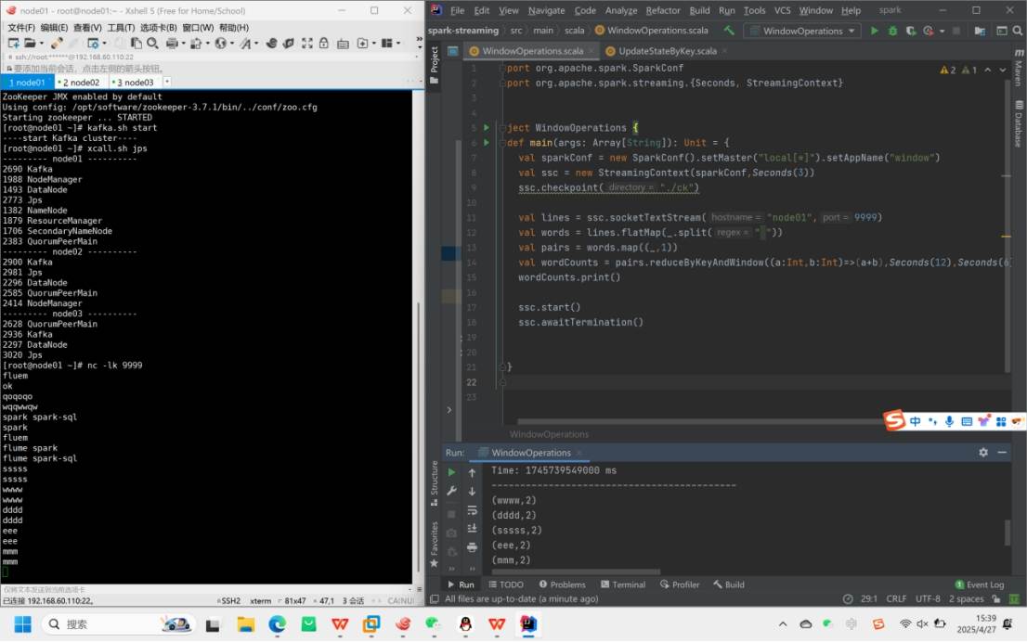The height and width of the screenshot is (642, 1027).
Task: Click run gutter arrow beside def main
Action: [486, 143]
